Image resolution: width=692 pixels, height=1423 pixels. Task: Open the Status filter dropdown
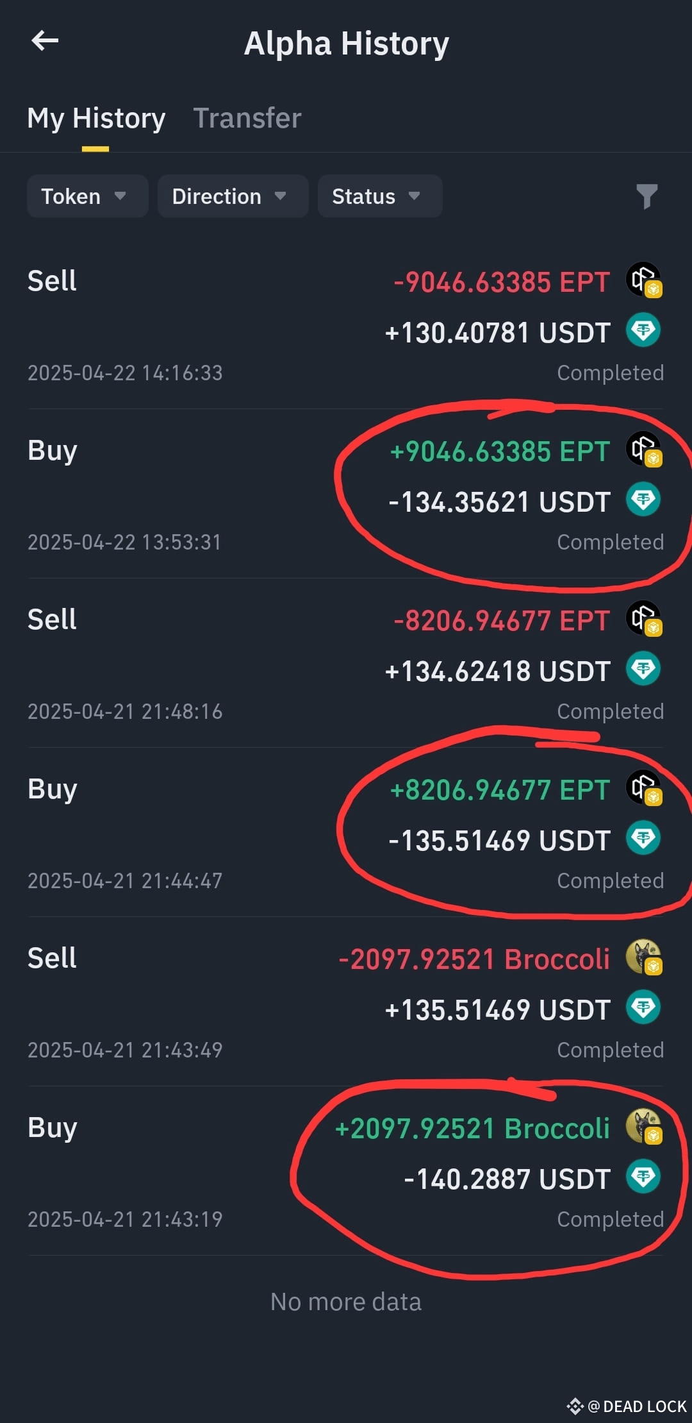point(380,196)
